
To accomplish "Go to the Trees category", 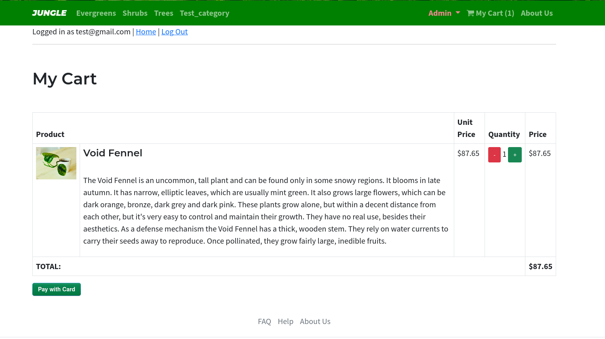I will pyautogui.click(x=164, y=13).
